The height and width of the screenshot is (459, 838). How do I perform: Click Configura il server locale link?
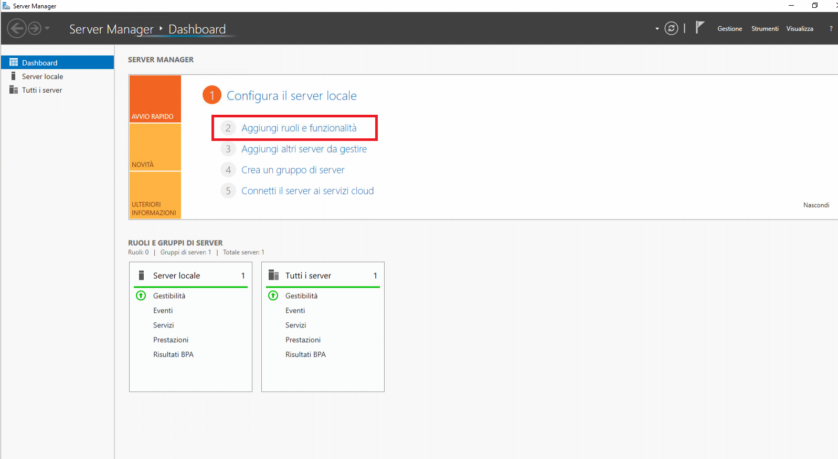[x=291, y=96]
